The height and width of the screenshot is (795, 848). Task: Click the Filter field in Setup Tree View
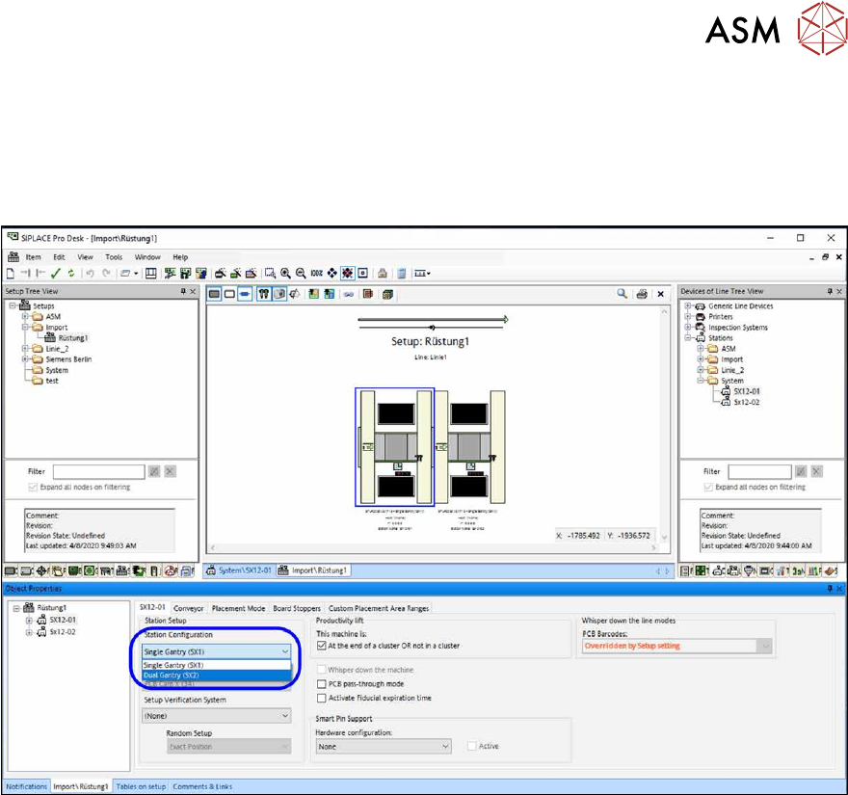coord(99,471)
